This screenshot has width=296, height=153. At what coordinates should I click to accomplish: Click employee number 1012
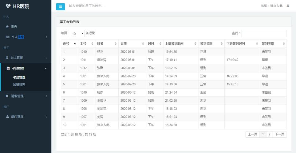[83, 68]
